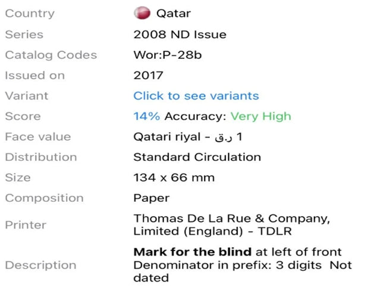Screen dimensions: 380x293
Task: Click the 14% score value
Action: (x=147, y=116)
